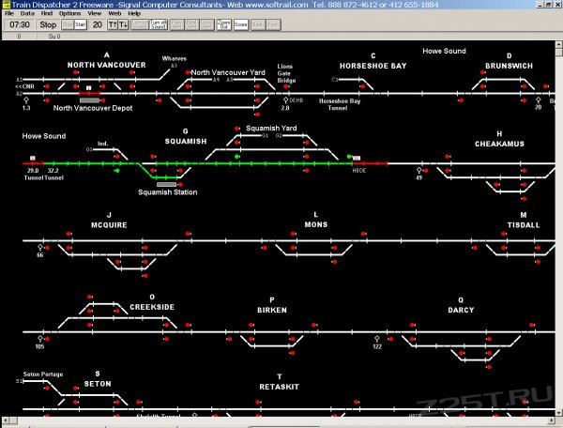This screenshot has height=428, width=563.
Task: Click the 07:30 simulation clock display
Action: coord(19,25)
